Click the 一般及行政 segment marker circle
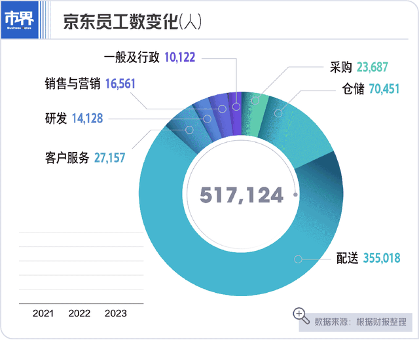The height and width of the screenshot is (340, 419). [236, 107]
